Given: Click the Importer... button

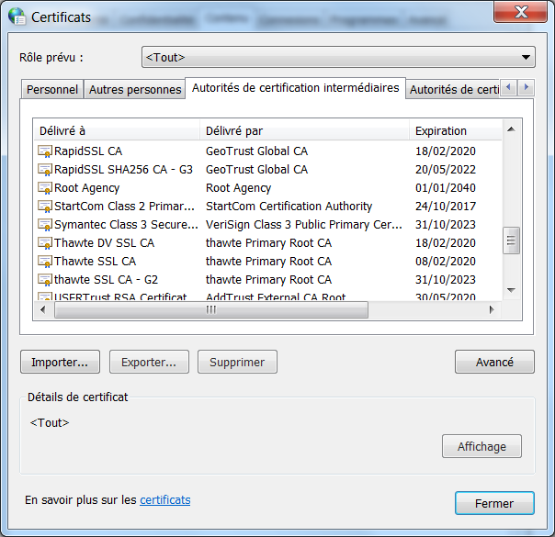Looking at the screenshot, I should (x=60, y=362).
